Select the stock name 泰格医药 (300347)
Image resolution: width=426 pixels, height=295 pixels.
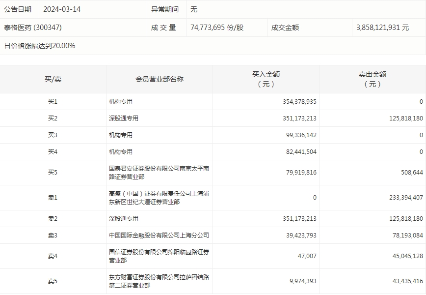[x=33, y=28]
